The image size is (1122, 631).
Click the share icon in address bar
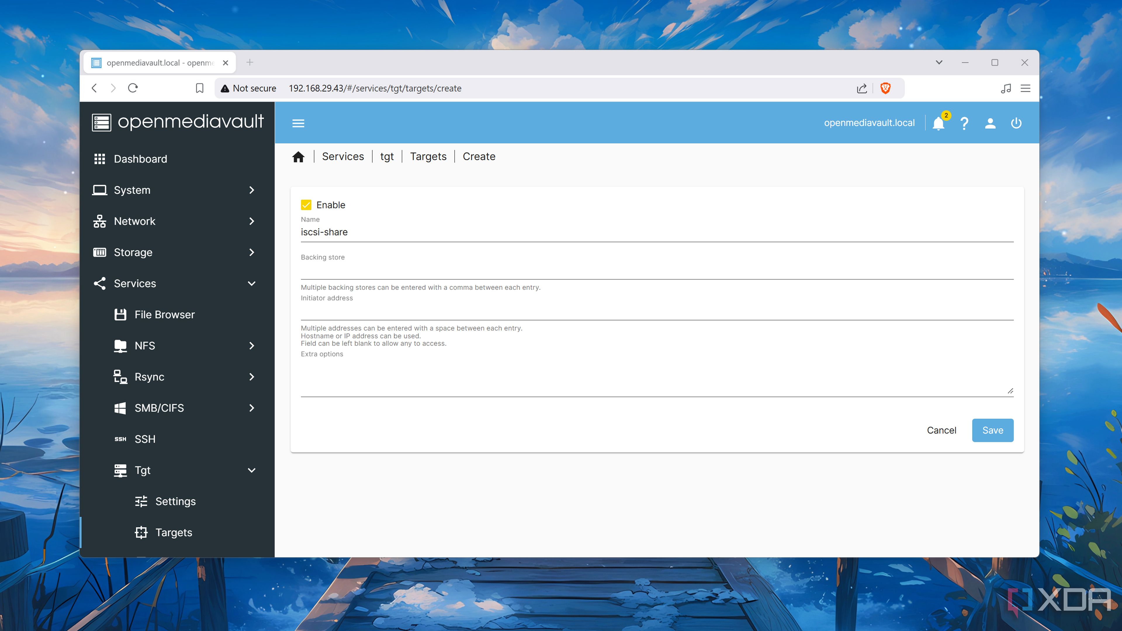862,89
